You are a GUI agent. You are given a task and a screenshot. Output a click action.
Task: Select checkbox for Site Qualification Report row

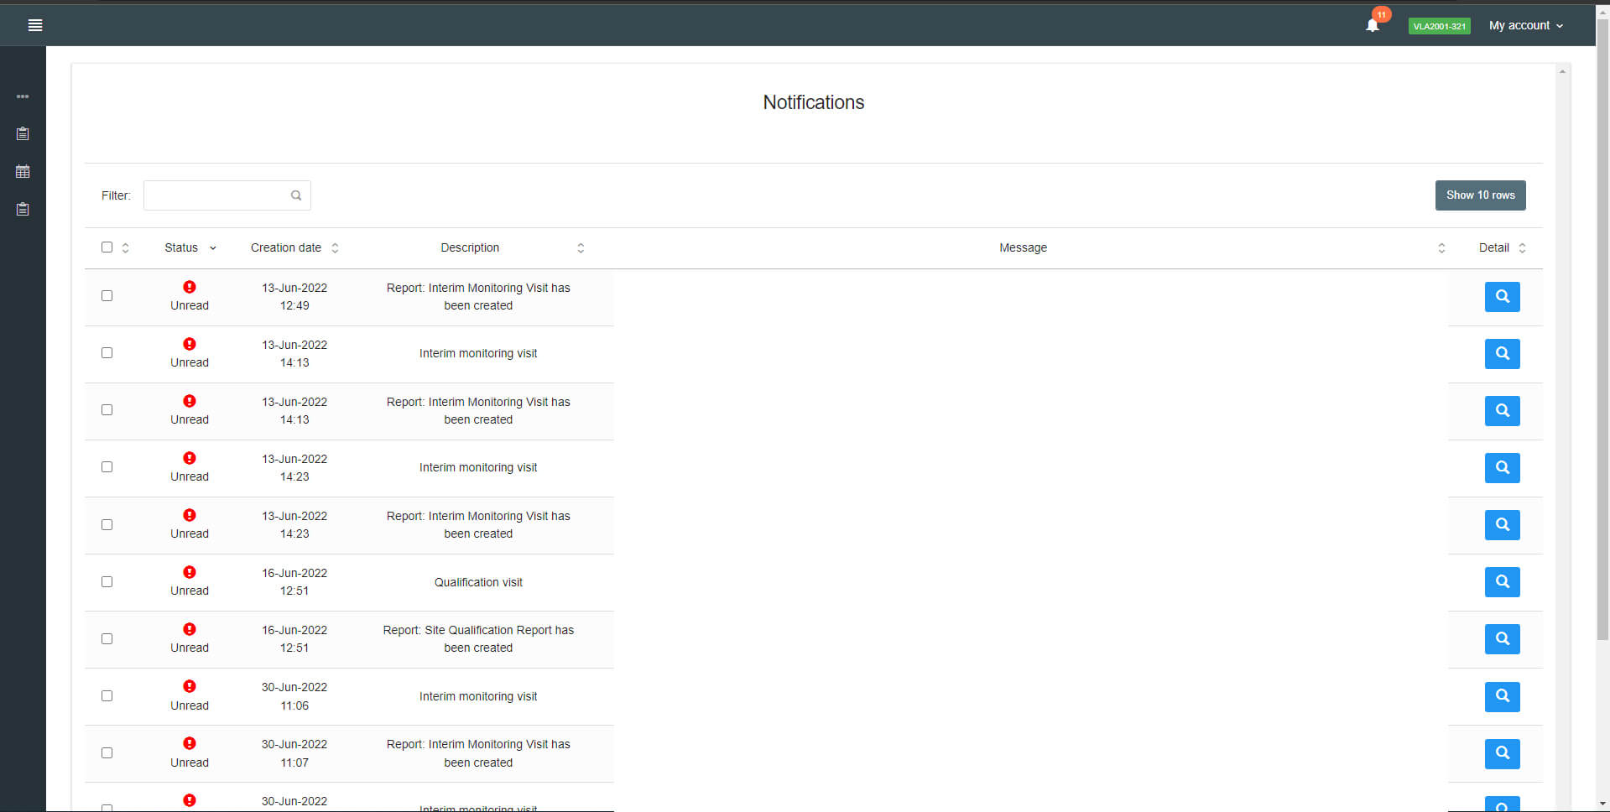point(107,638)
